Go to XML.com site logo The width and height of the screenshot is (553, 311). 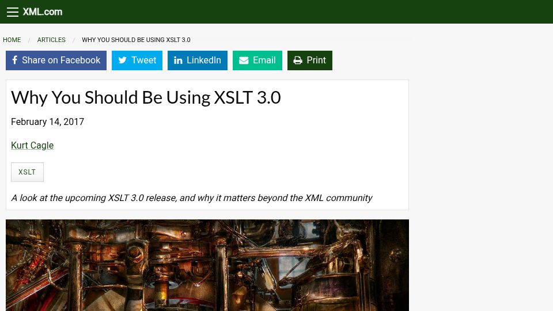(x=43, y=12)
